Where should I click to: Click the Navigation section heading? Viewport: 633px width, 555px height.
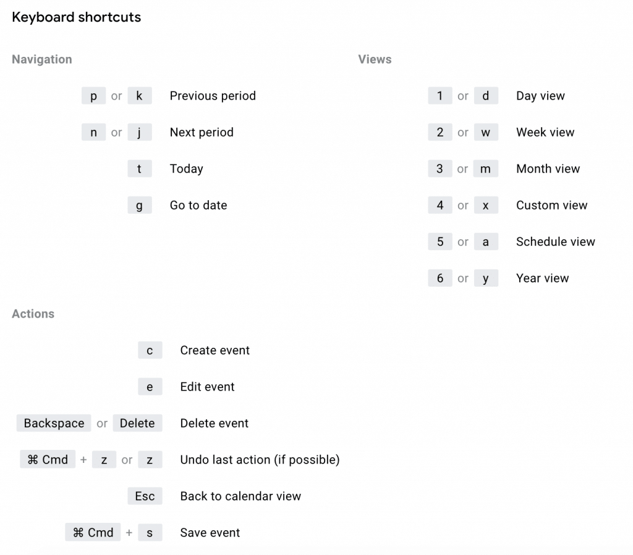point(42,59)
